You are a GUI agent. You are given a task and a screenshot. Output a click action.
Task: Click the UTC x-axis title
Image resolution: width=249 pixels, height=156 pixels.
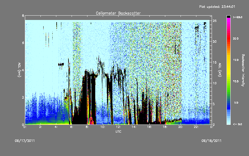click(118, 131)
